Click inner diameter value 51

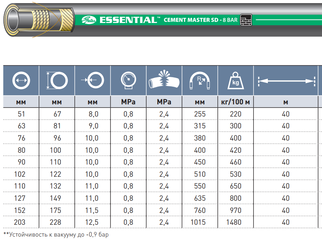(21, 114)
